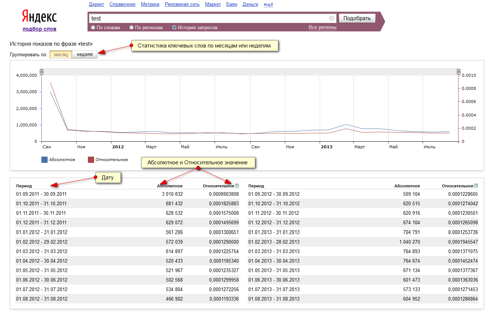
Task: Select row 01.07.2013 - 31.07.2013
Action: tap(363, 289)
